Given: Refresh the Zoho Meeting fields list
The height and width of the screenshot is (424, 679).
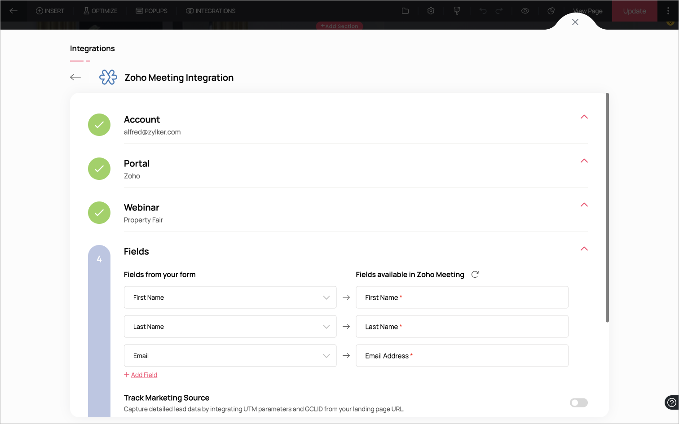Looking at the screenshot, I should pyautogui.click(x=475, y=274).
